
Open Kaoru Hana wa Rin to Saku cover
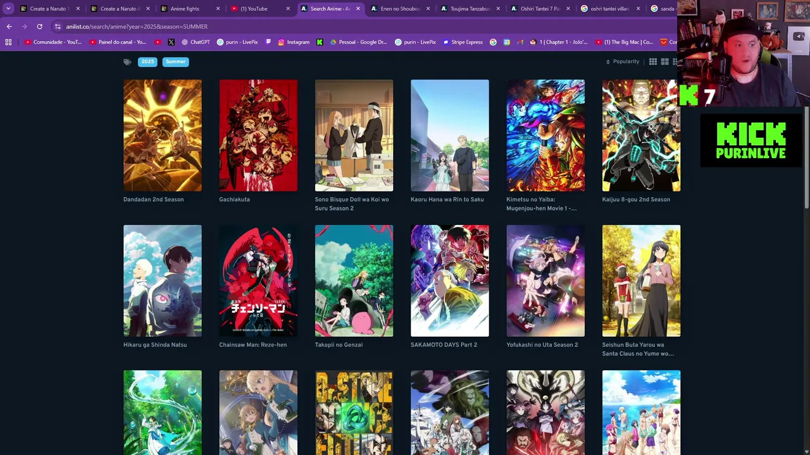pos(450,135)
